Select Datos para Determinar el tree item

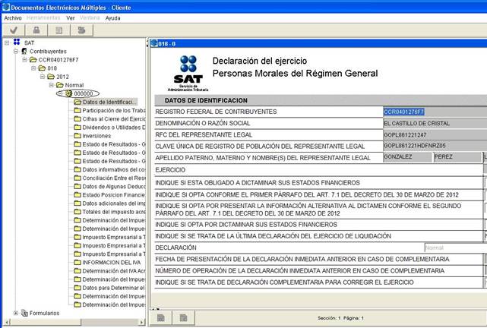tap(114, 288)
